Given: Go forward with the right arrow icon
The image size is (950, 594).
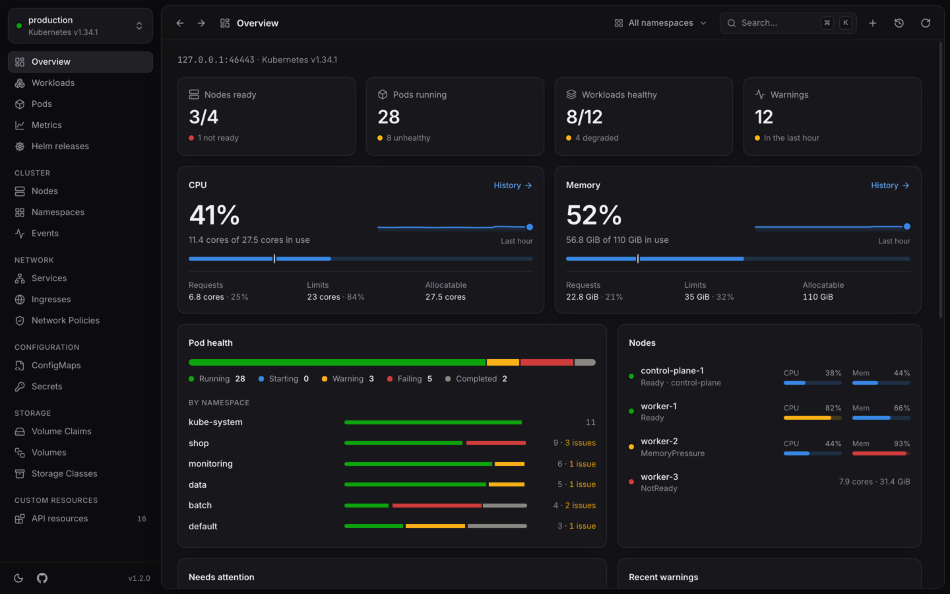Looking at the screenshot, I should 201,23.
